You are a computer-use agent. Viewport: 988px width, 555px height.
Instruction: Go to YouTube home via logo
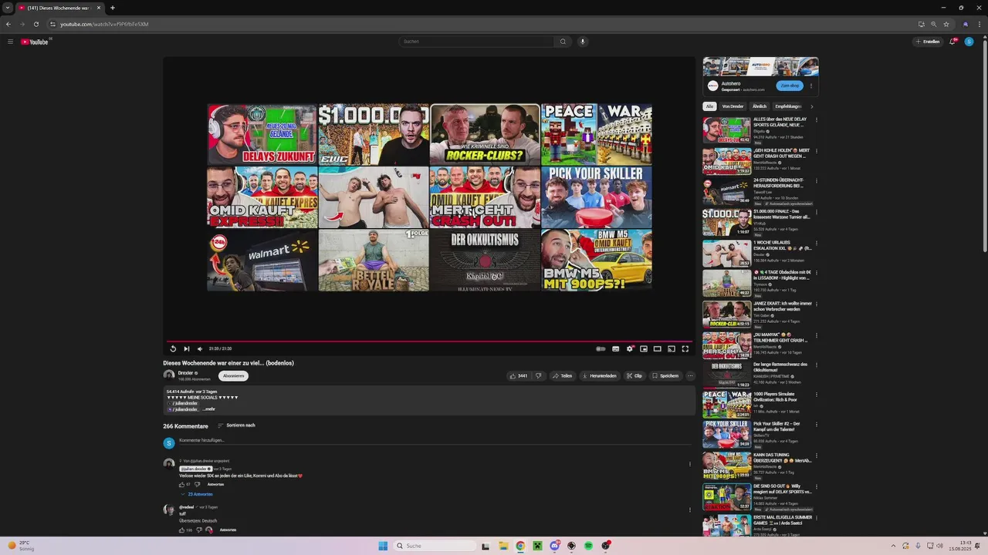(35, 42)
